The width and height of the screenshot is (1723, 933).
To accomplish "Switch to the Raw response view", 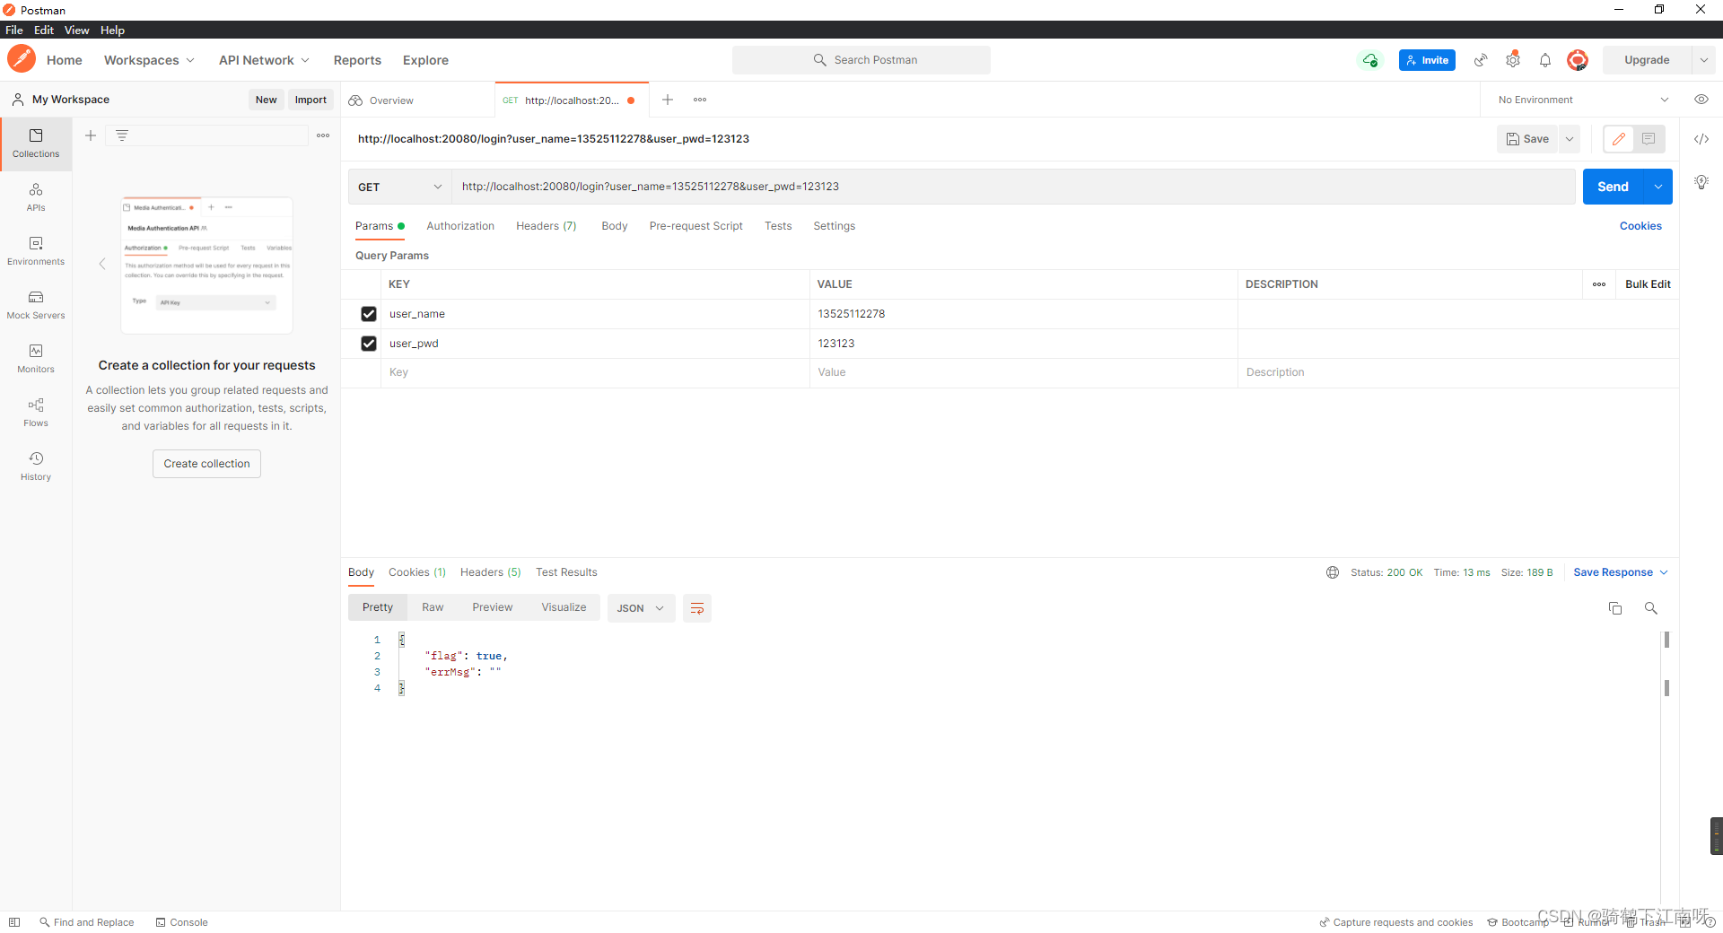I will point(433,607).
